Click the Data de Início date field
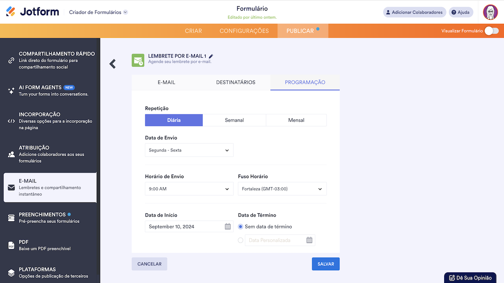The image size is (504, 283). (183, 226)
